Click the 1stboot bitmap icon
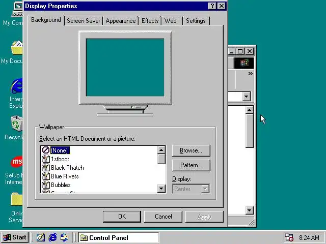The image size is (326, 244). [x=46, y=159]
